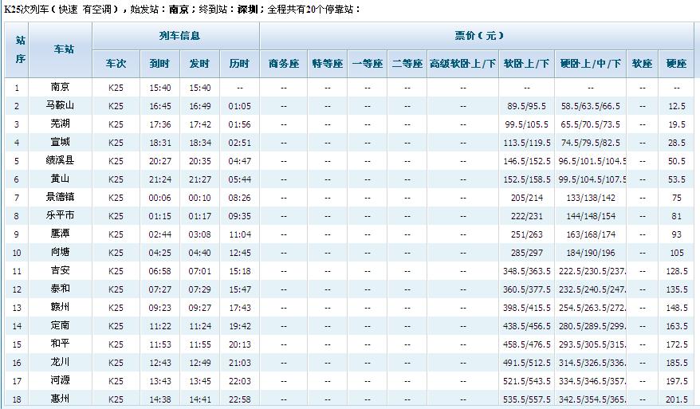Image resolution: width=700 pixels, height=409 pixels.
Task: Click the 列车信息 header cell
Action: 176,36
